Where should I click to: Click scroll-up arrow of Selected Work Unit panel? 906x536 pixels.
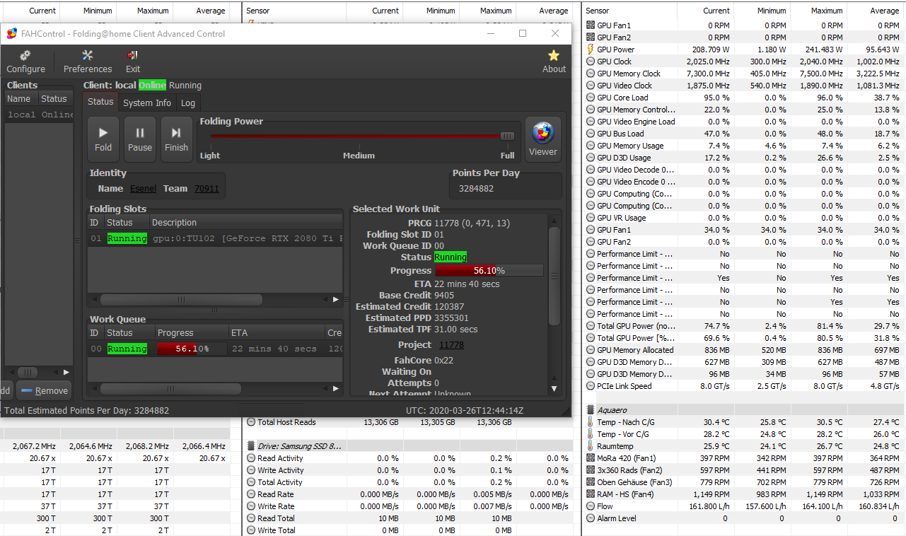554,220
